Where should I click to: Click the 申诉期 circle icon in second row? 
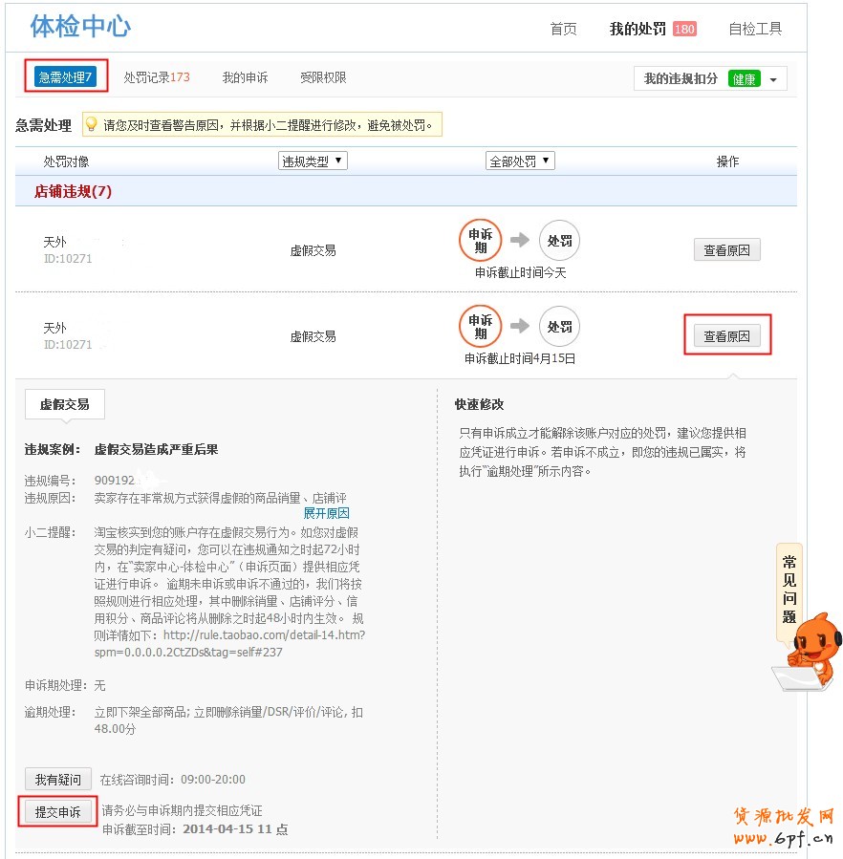click(x=480, y=326)
